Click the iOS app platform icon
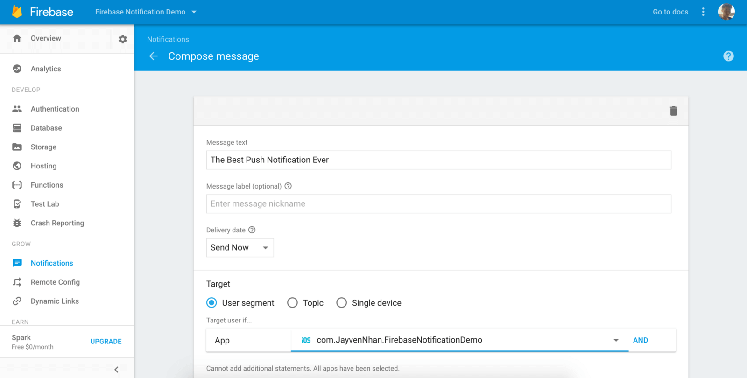The width and height of the screenshot is (747, 378). [x=306, y=340]
